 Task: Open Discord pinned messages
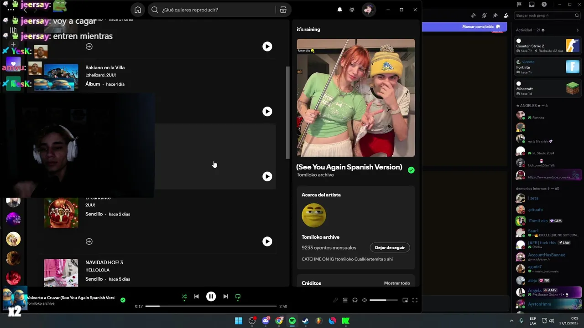click(495, 15)
